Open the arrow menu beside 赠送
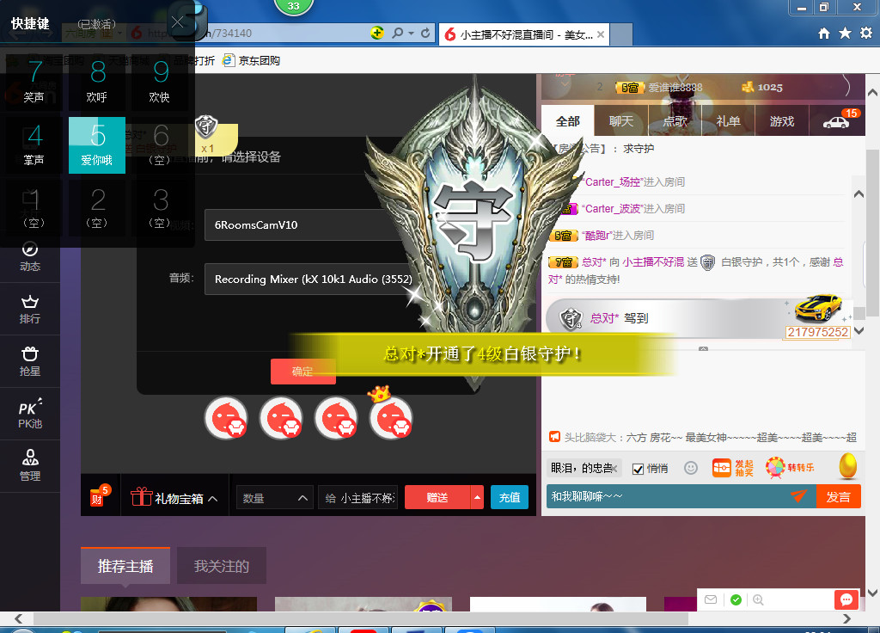 click(x=477, y=498)
